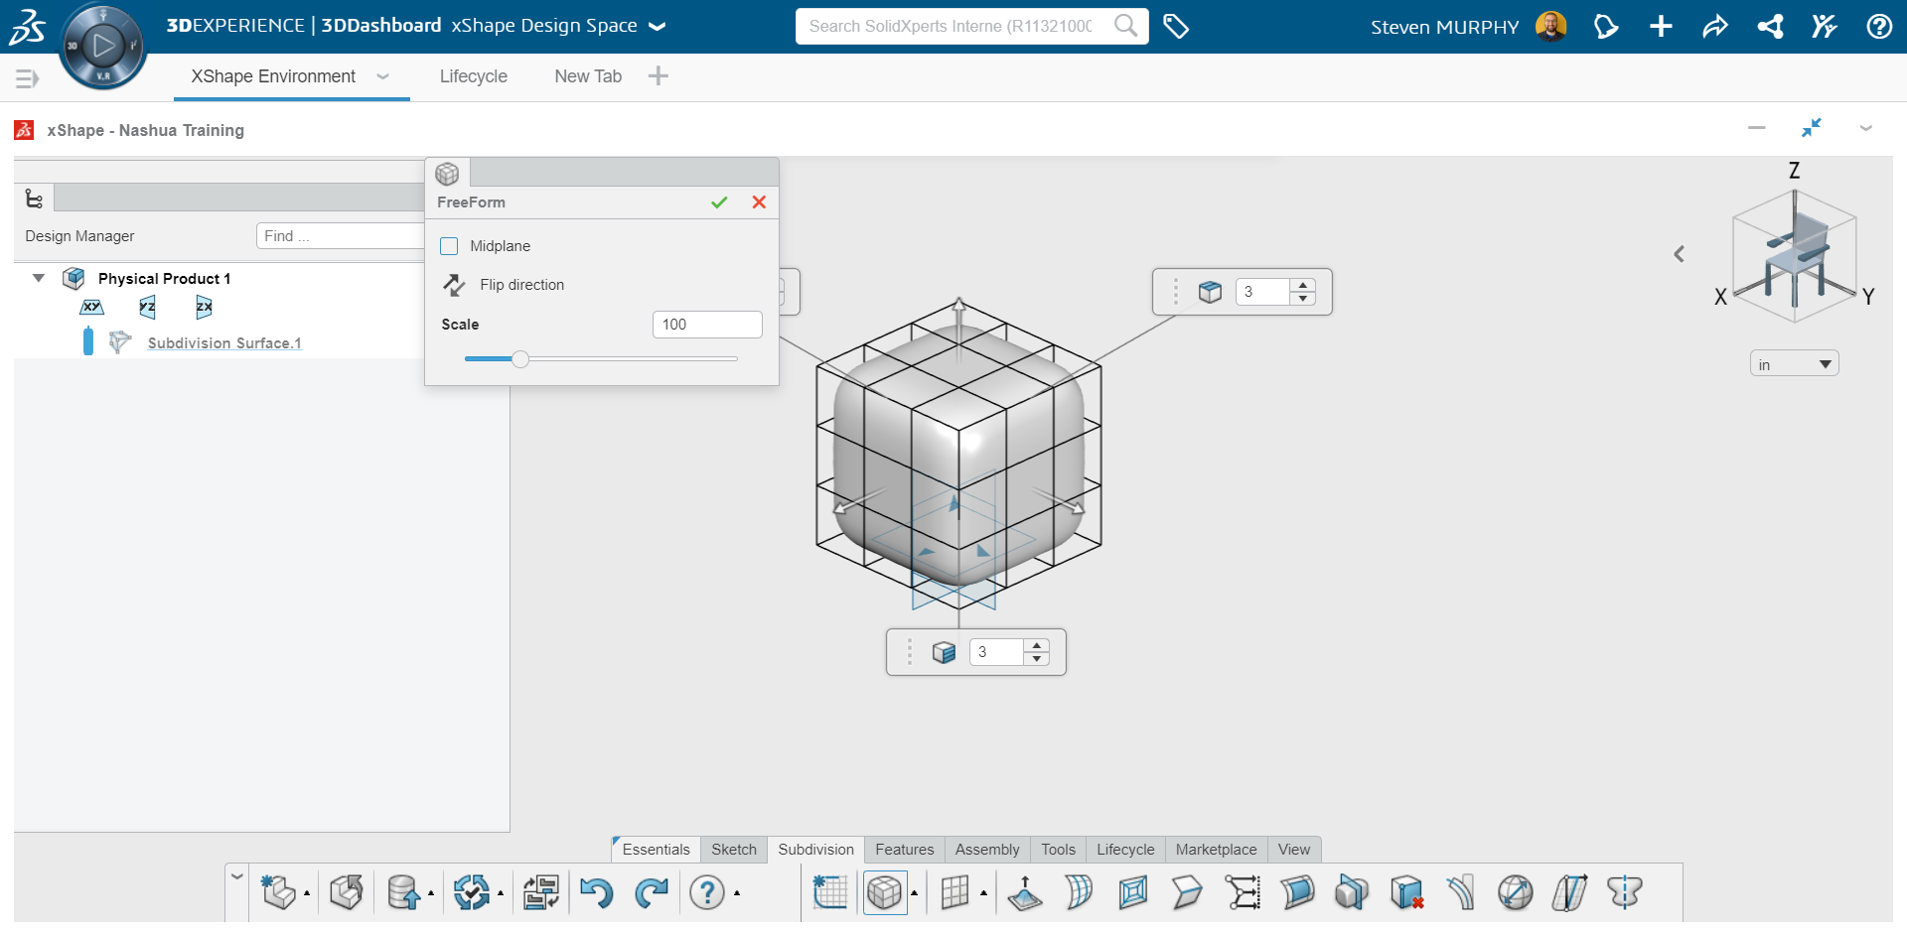Viewport: 1907px width, 934px height.
Task: Select Subdivision Surface.1 in tree
Action: tap(224, 343)
